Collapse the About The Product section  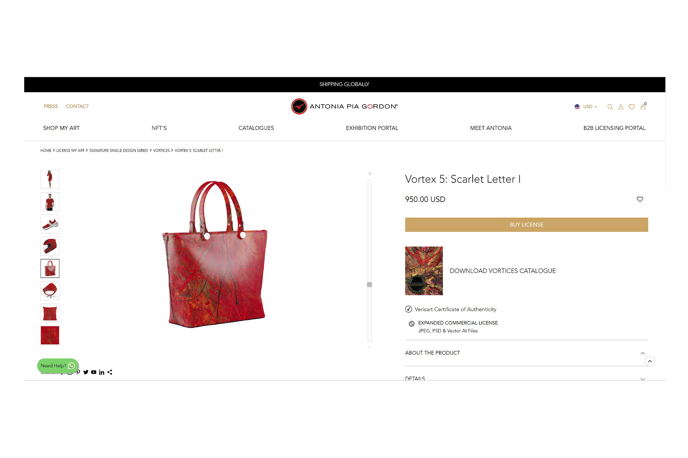tap(527, 353)
